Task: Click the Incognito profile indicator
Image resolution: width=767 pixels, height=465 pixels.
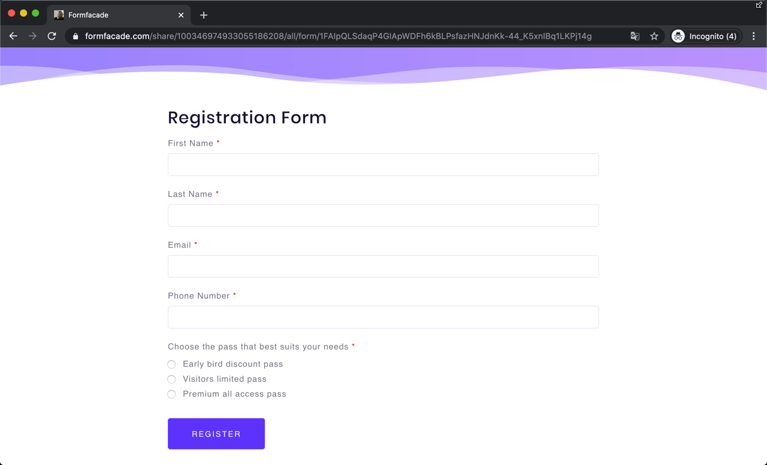Action: tap(705, 36)
